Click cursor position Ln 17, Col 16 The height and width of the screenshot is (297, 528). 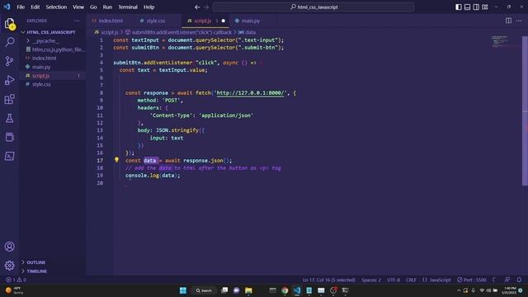[329, 280]
